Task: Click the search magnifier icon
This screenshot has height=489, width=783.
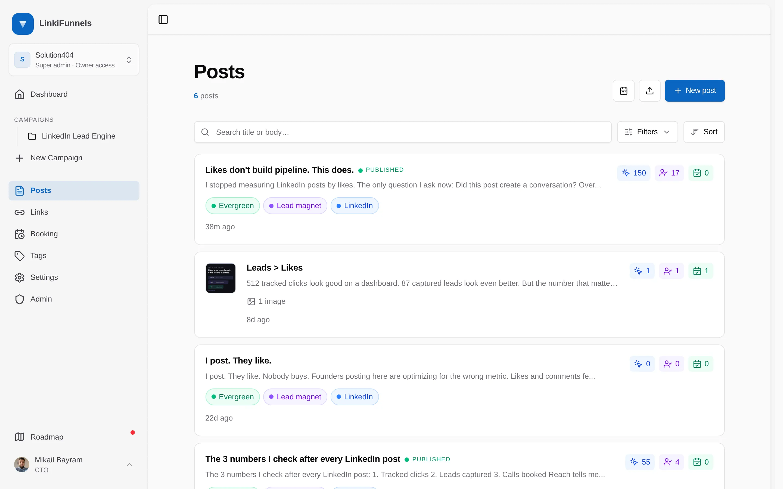Action: coord(205,132)
